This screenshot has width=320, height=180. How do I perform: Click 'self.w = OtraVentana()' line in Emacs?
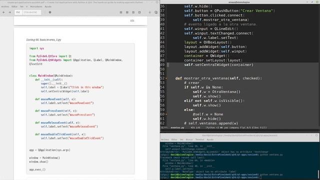216,91
